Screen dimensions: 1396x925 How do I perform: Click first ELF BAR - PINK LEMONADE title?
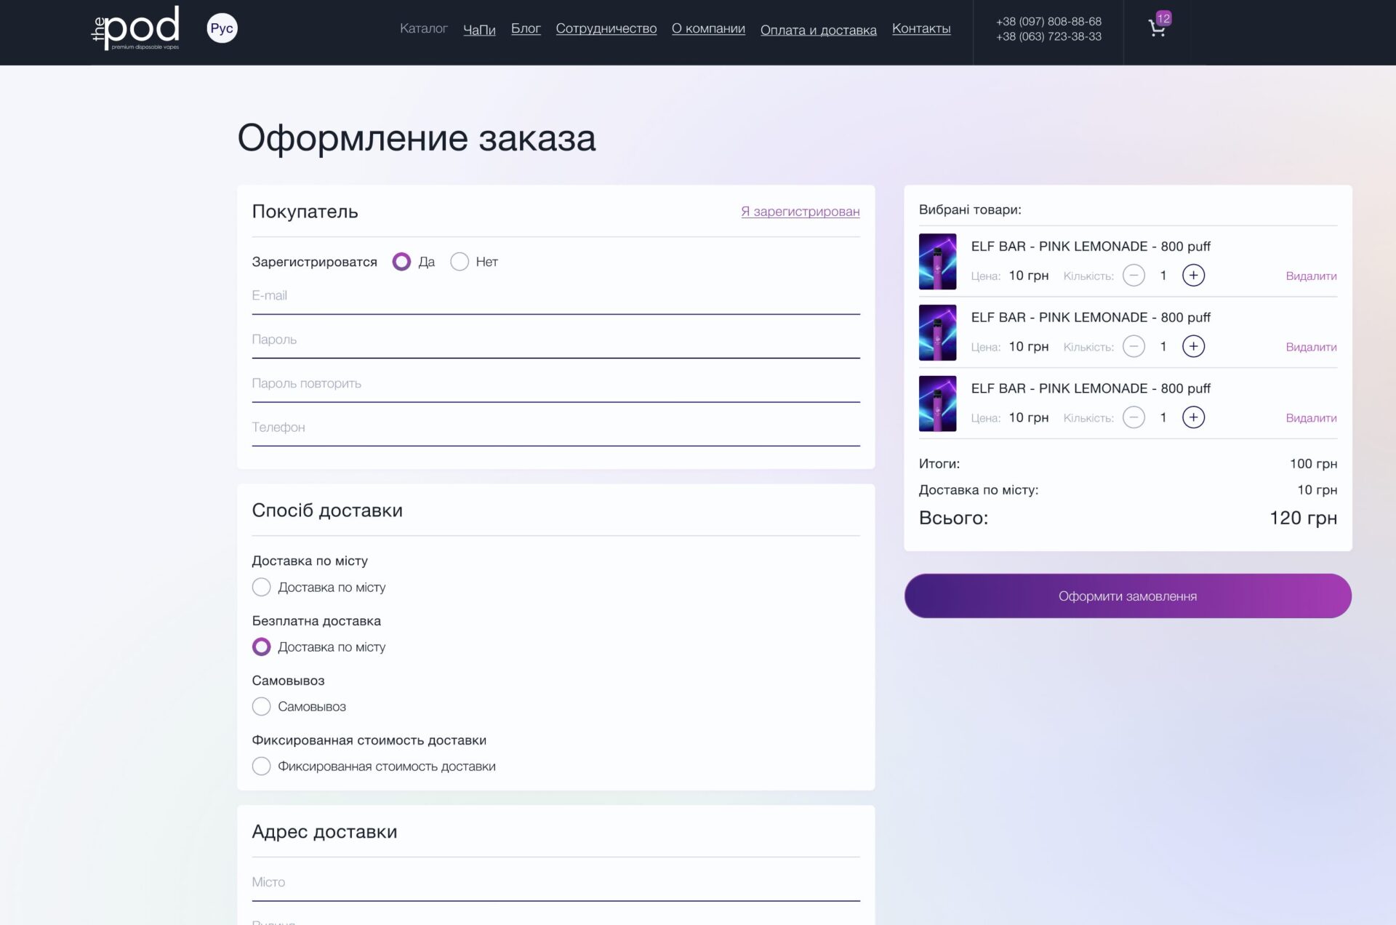click(x=1091, y=247)
